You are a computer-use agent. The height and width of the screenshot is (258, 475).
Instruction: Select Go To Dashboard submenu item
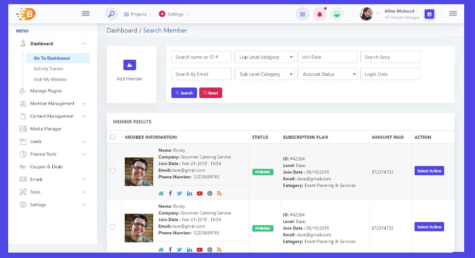tap(58, 58)
